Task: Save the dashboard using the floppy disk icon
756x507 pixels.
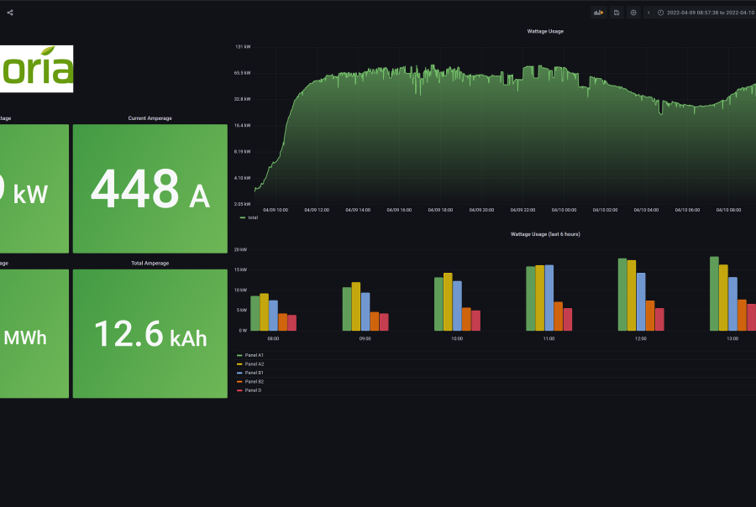Action: pyautogui.click(x=617, y=13)
